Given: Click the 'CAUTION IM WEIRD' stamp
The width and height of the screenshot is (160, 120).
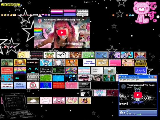Looking at the screenshot, I should (141, 63).
